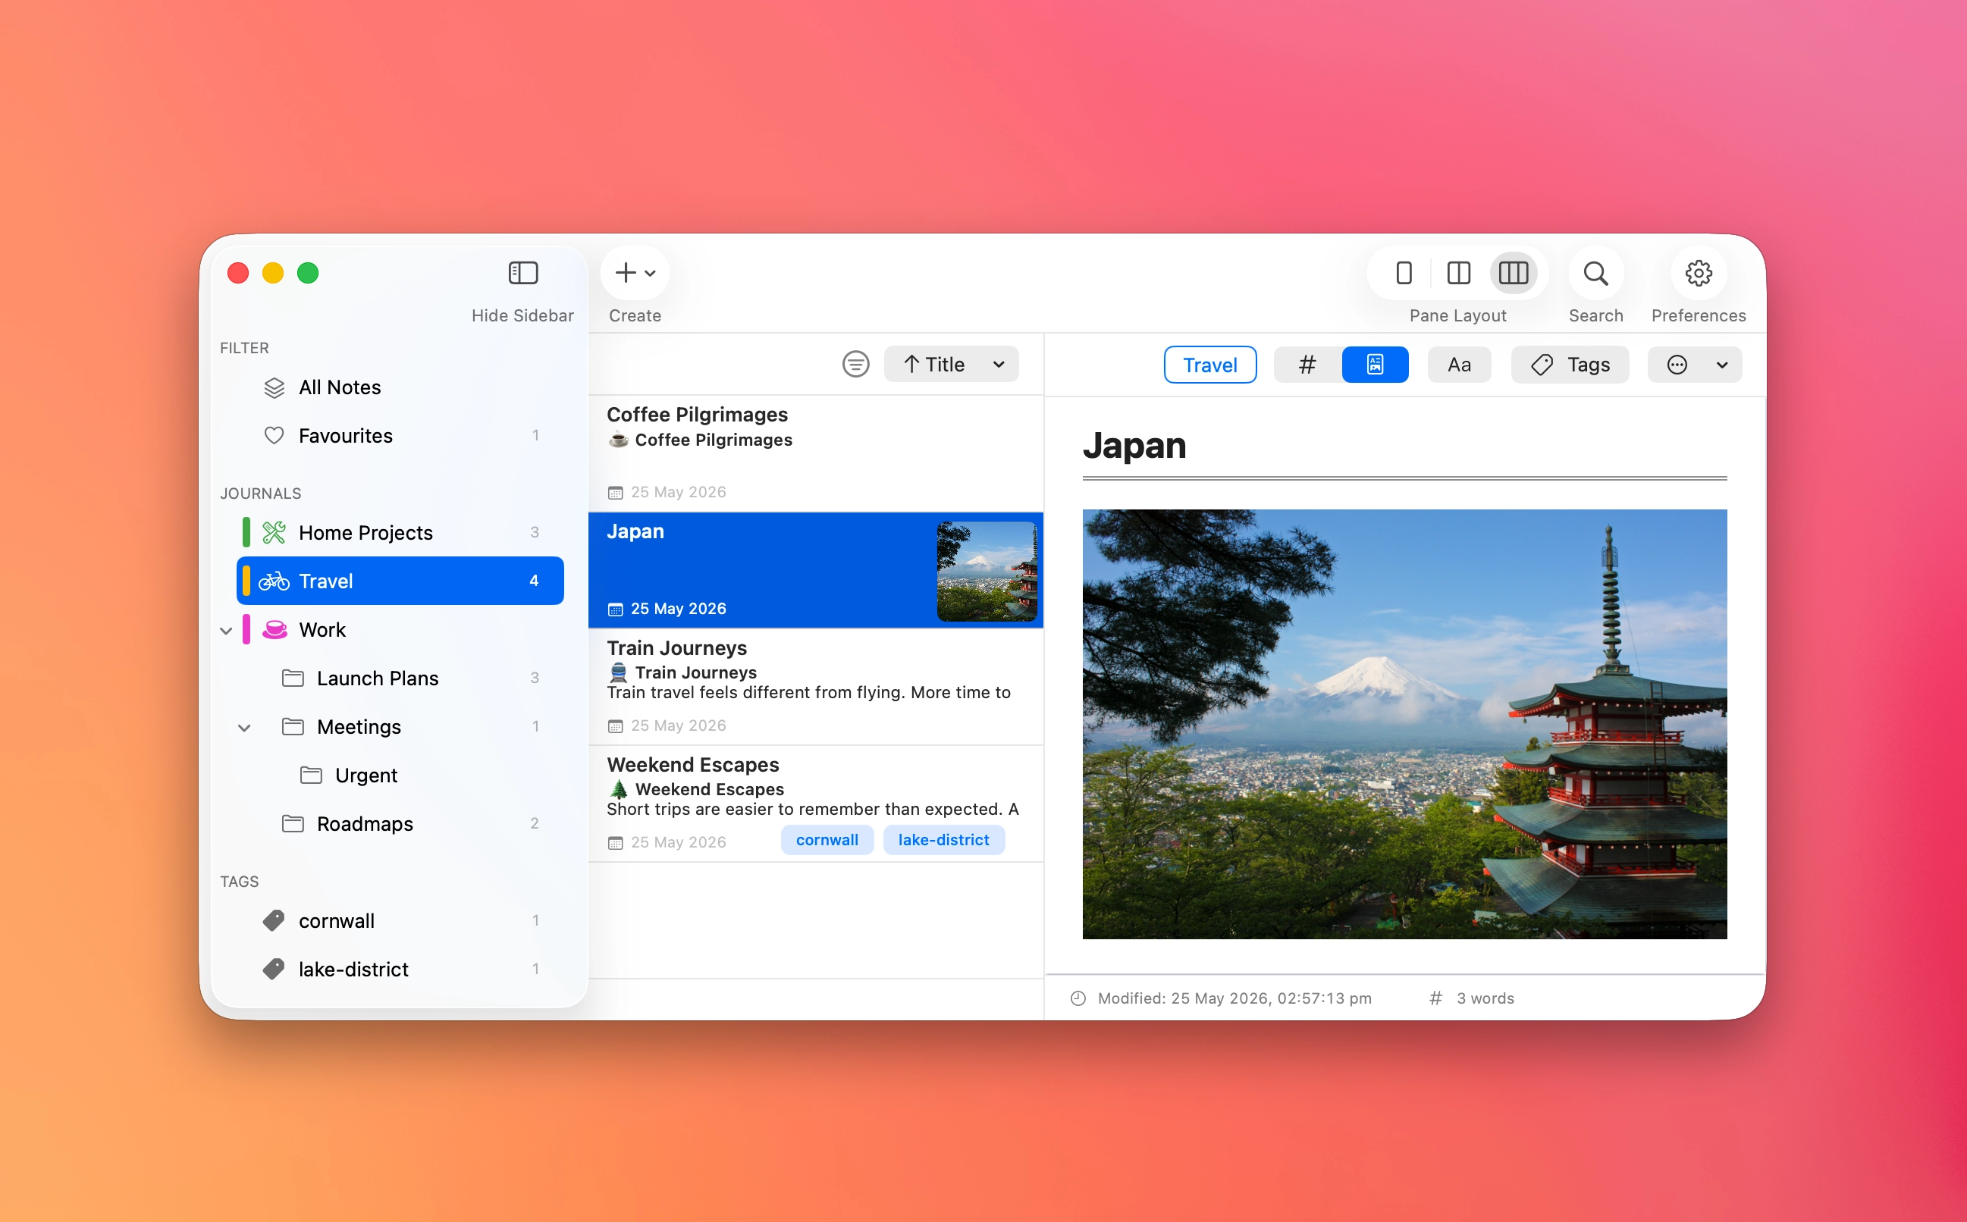Open the Urgent subfolder
The height and width of the screenshot is (1222, 1967).
400,775
